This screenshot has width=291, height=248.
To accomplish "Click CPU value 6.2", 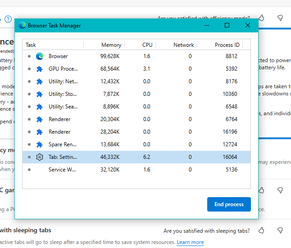I will pos(146,157).
